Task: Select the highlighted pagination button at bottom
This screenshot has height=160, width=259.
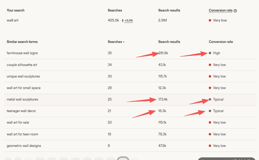Action: click(123, 158)
